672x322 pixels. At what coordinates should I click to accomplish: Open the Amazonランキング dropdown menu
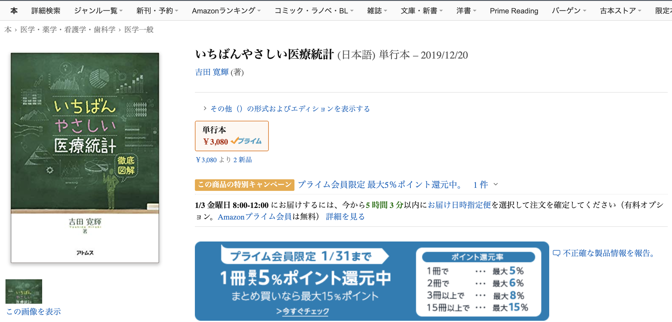[226, 11]
